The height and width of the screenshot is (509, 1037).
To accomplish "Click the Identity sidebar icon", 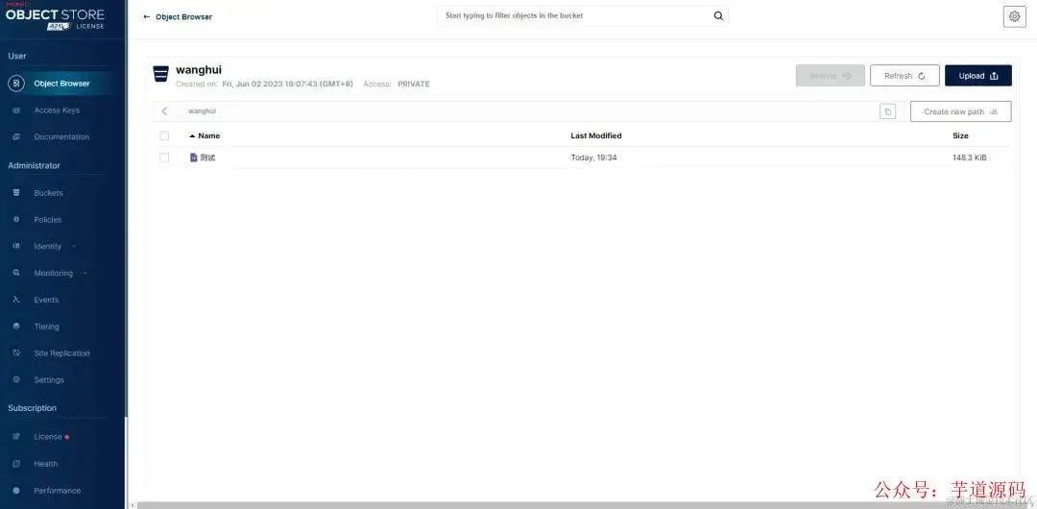I will coord(16,246).
